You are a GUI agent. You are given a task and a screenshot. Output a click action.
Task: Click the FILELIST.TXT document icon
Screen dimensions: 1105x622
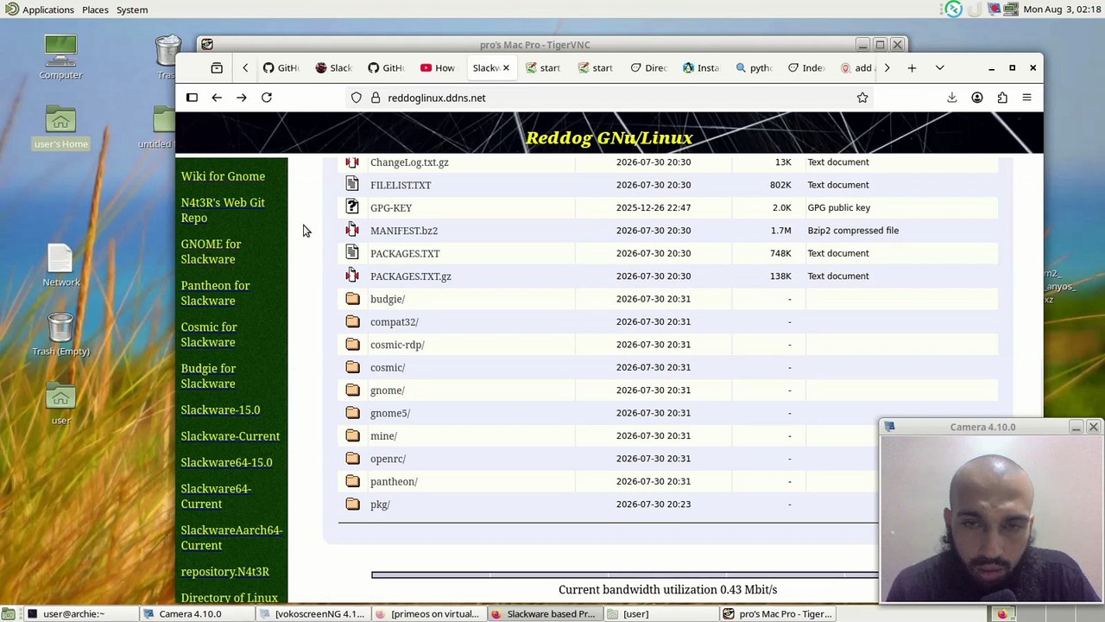pyautogui.click(x=352, y=185)
